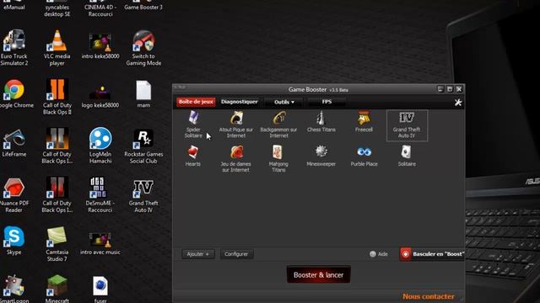Select Spider Solitaire in Game Booster
Image resolution: width=540 pixels, height=303 pixels.
pyautogui.click(x=193, y=125)
